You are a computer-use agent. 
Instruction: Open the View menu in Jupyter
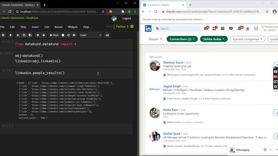(x=23, y=27)
